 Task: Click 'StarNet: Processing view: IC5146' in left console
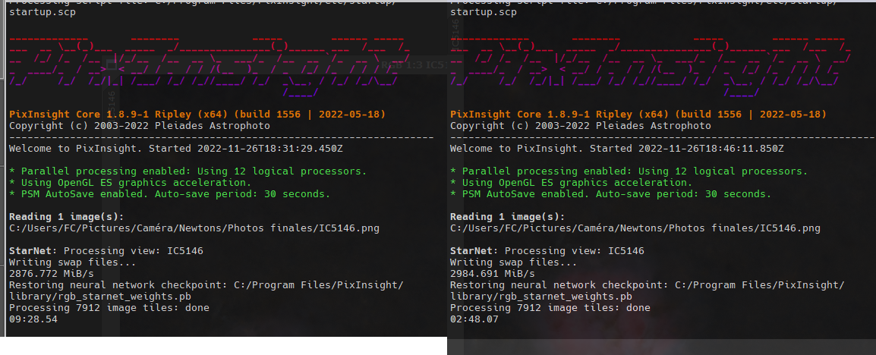tap(106, 250)
